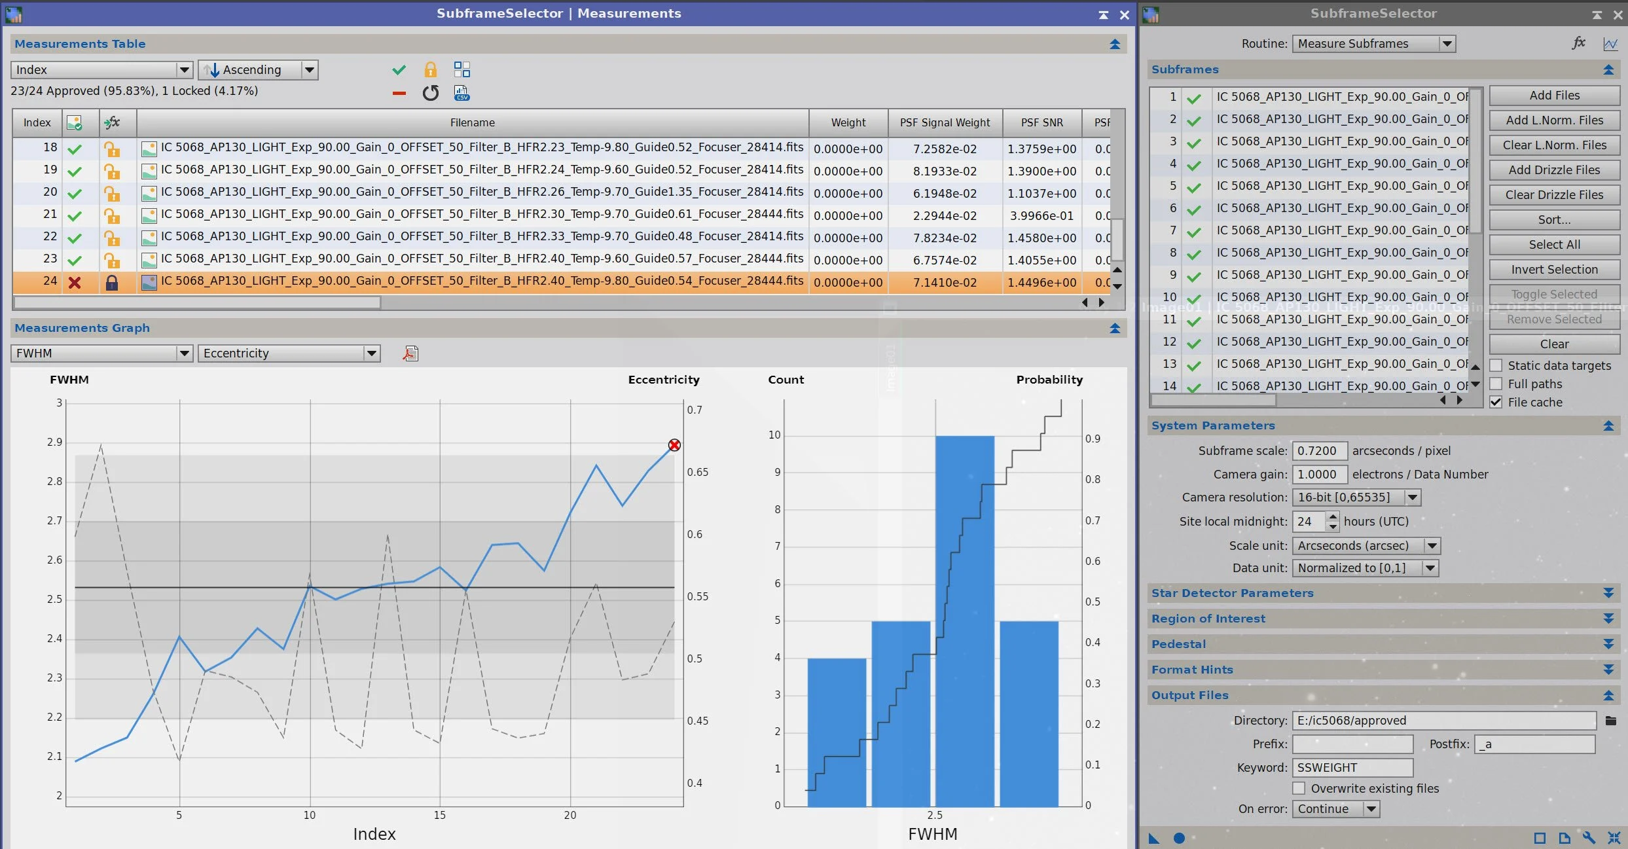Click the orange lock icon in toolbar
The width and height of the screenshot is (1628, 849).
coord(430,69)
